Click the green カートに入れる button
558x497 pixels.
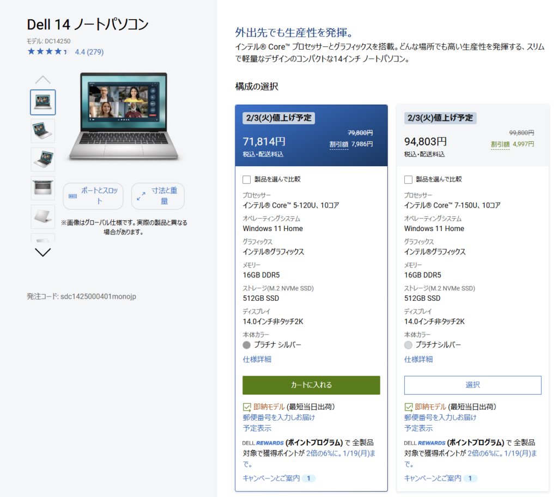pos(311,385)
